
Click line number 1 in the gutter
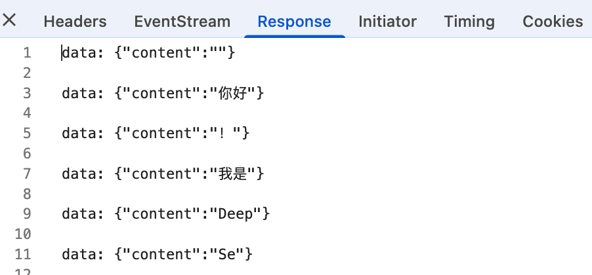pyautogui.click(x=26, y=53)
